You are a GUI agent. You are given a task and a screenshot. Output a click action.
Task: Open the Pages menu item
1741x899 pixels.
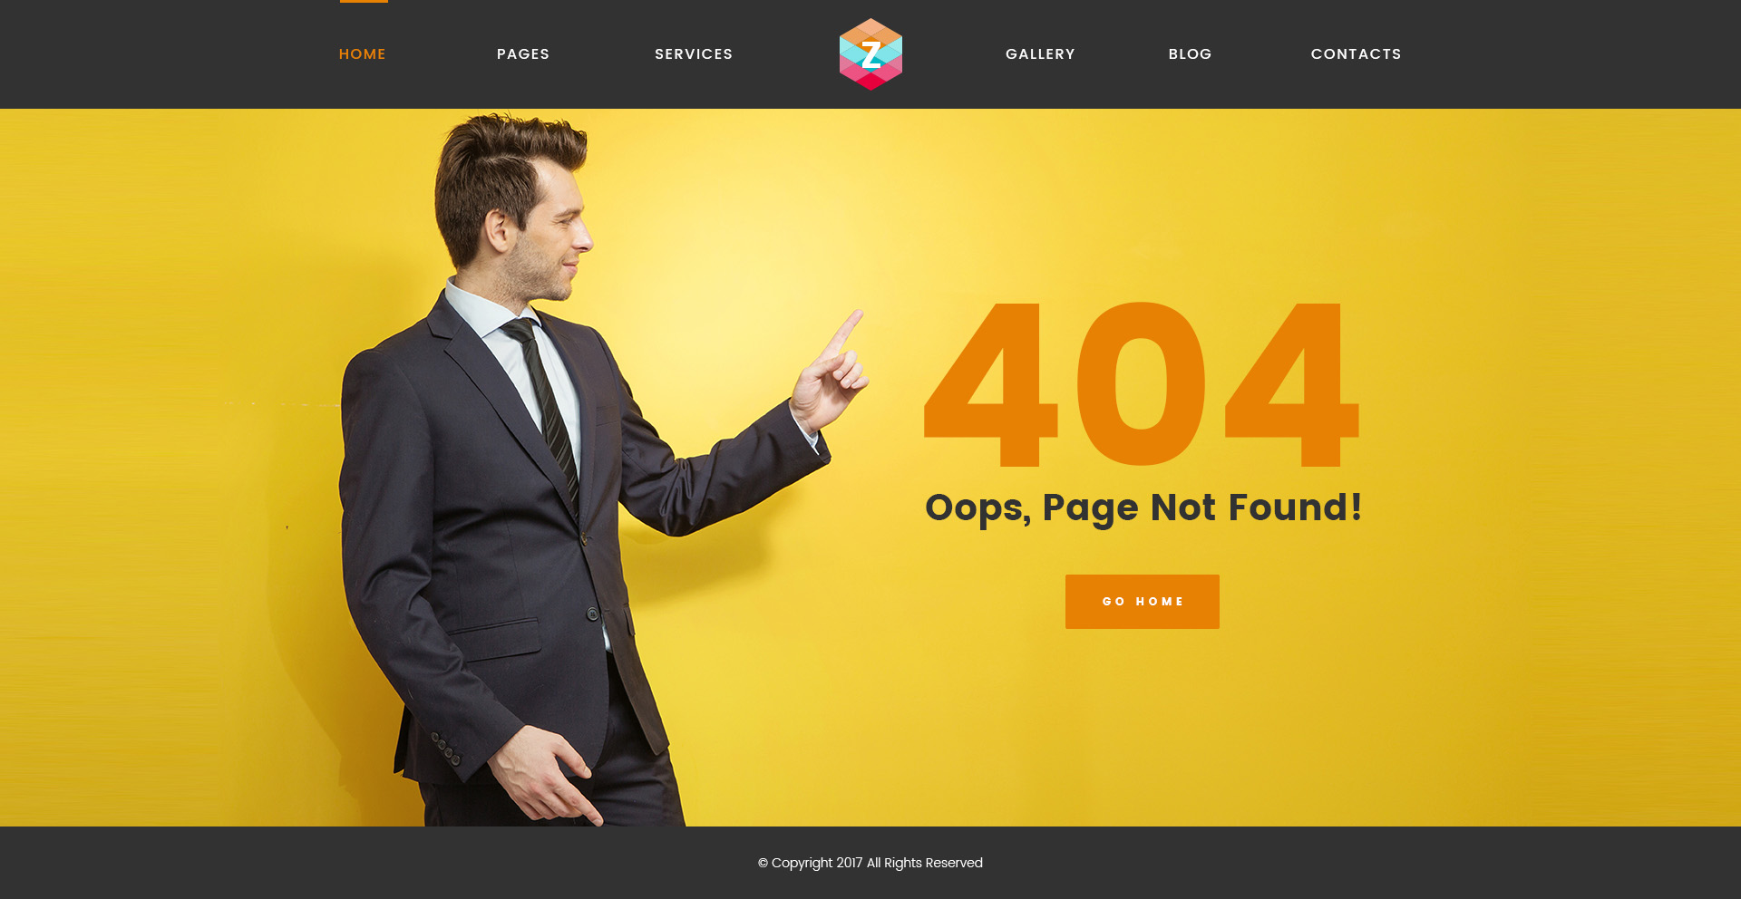[523, 54]
